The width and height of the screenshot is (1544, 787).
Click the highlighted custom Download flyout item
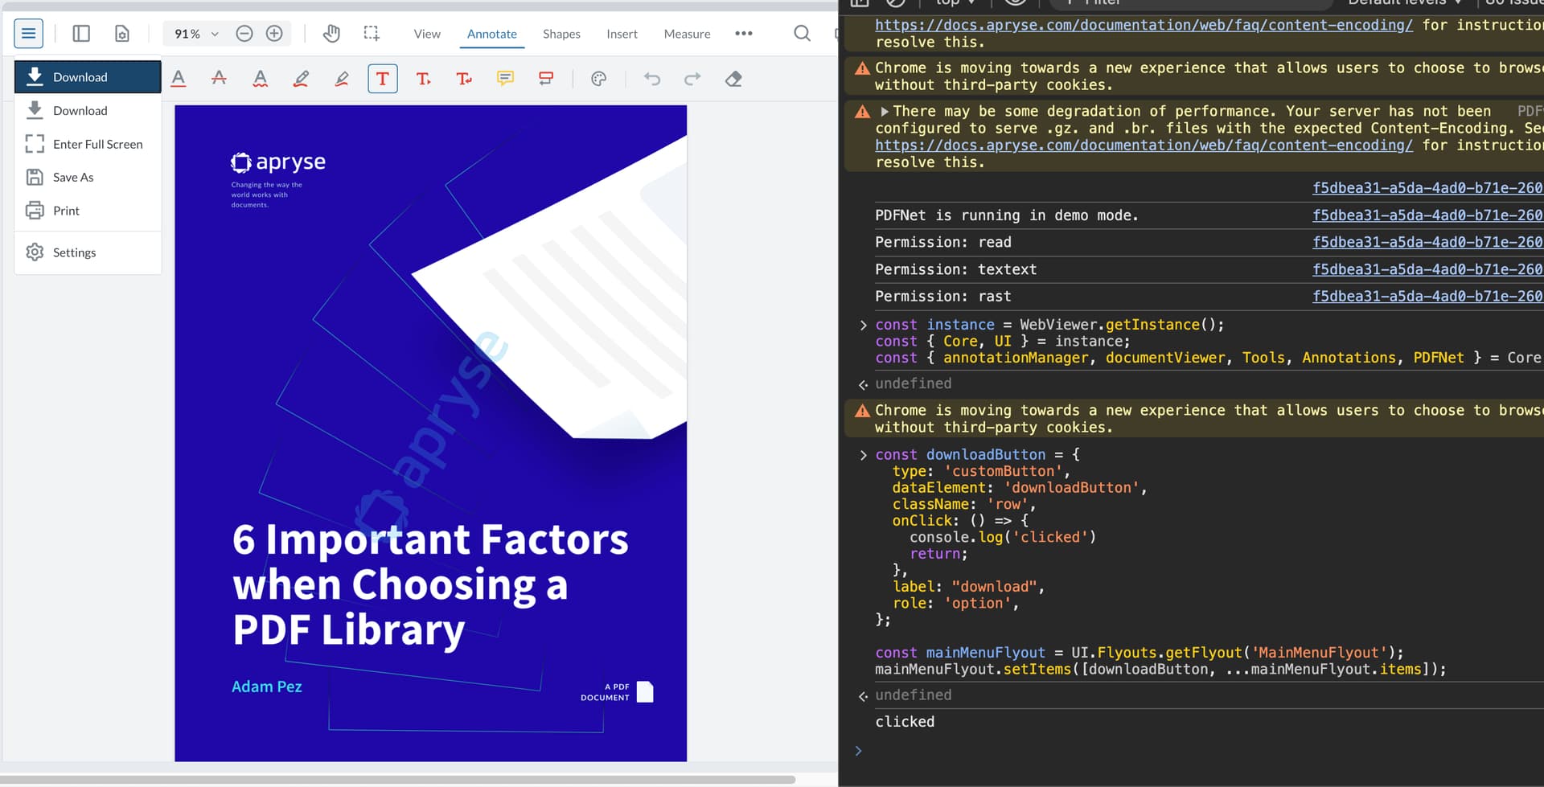(x=88, y=77)
